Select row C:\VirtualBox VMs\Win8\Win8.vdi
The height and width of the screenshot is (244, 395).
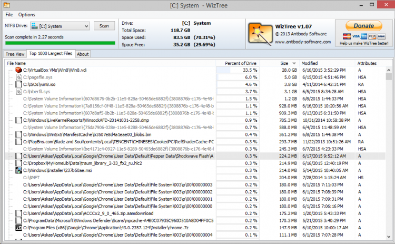tap(195, 70)
